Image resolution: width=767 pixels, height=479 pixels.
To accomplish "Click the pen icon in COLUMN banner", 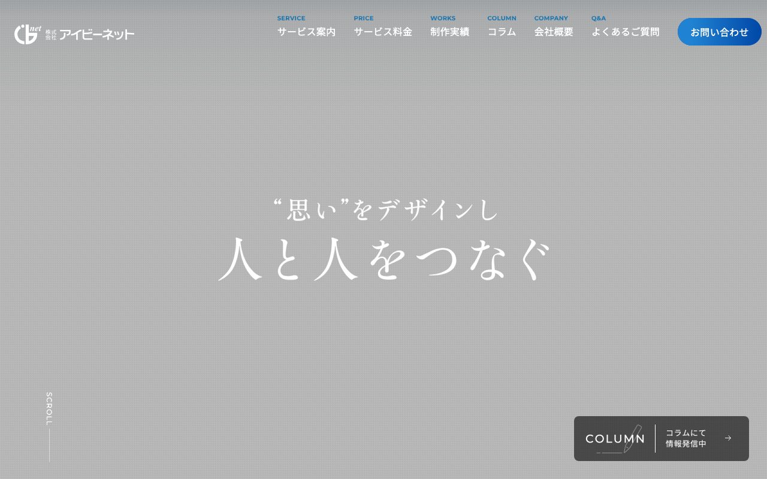I will point(633,439).
